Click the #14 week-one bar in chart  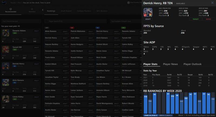tap(146, 105)
